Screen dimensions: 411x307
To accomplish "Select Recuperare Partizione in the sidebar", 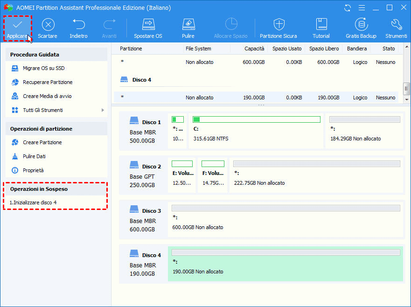I will click(x=48, y=82).
